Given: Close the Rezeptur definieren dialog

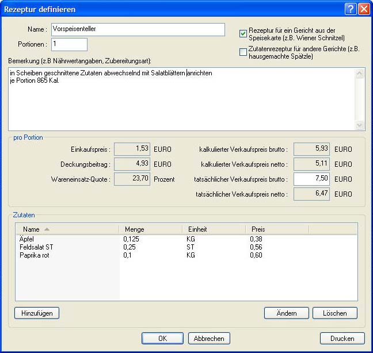Looking at the screenshot, I should click(x=364, y=9).
